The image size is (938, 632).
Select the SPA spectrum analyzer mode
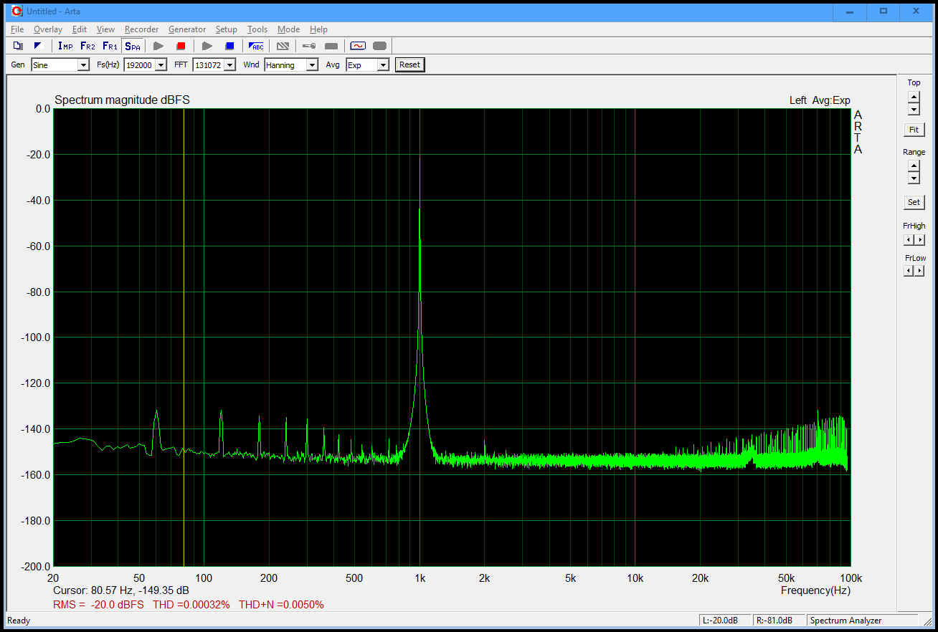tap(133, 46)
